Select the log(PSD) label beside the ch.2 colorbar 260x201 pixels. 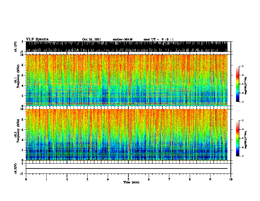(246, 140)
